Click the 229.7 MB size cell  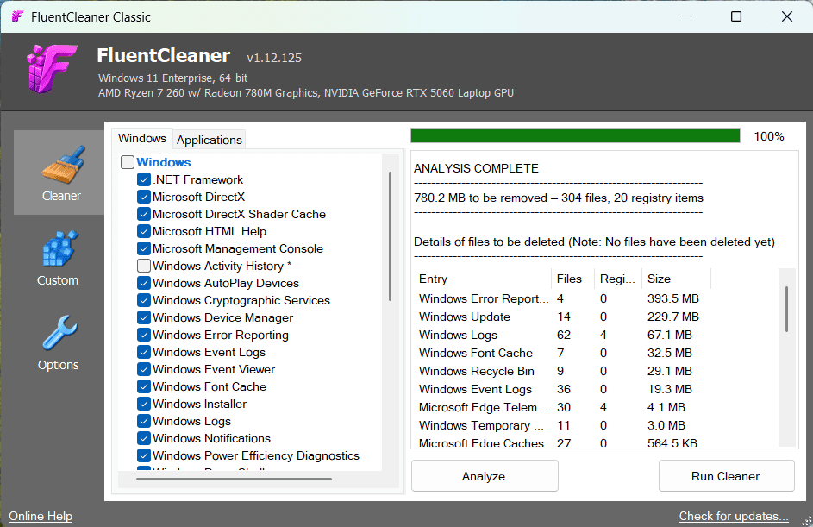tap(673, 317)
